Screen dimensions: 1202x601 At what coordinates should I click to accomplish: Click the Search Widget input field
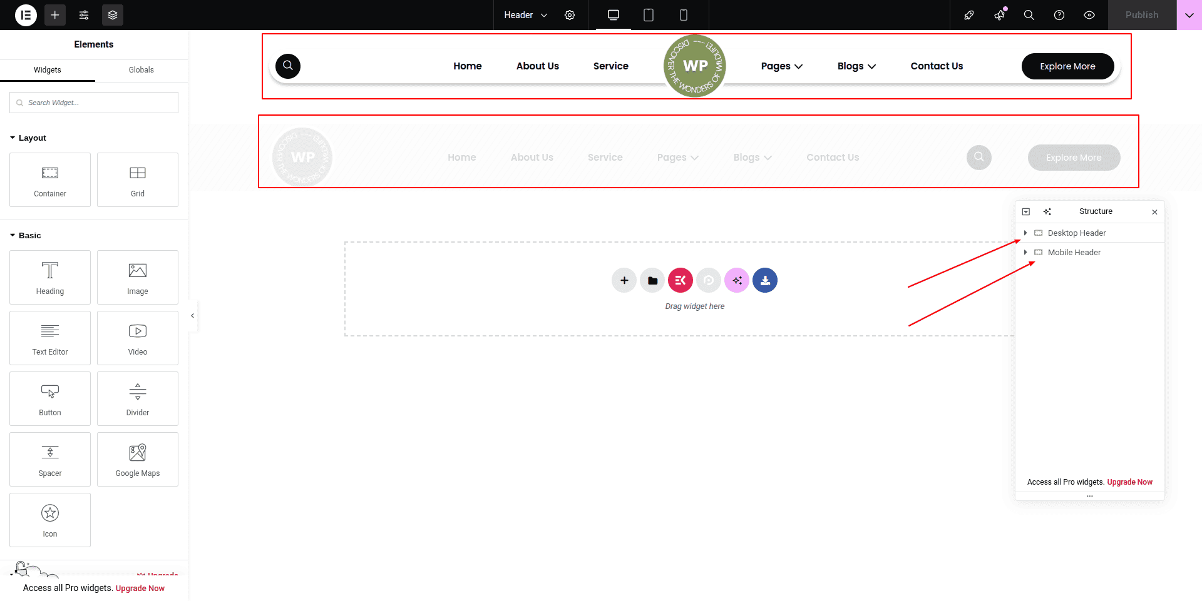(x=94, y=103)
